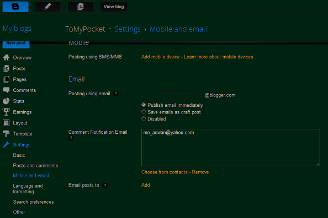Open Layout via the layout grid icon
Screen dimensions: 328x218
[6, 123]
